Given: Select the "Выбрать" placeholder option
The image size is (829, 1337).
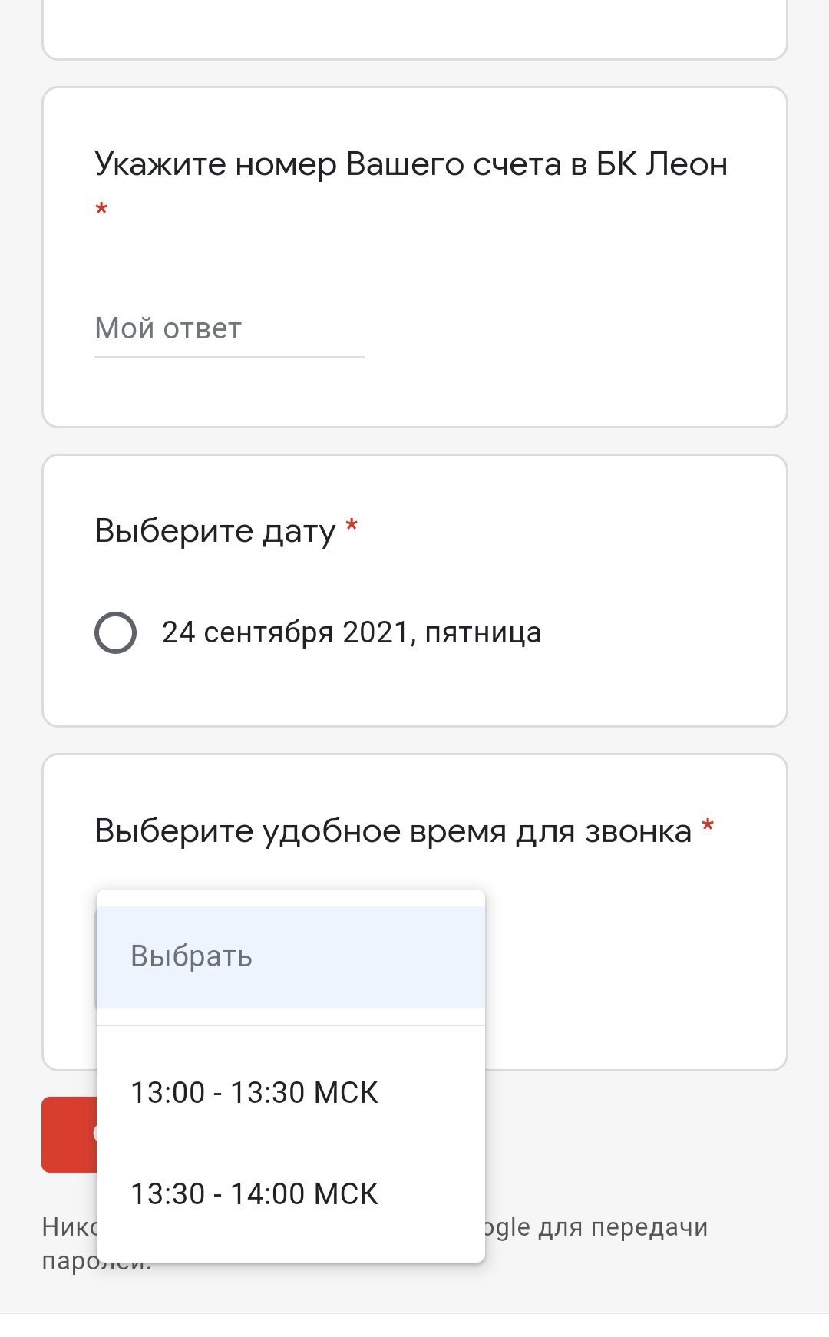Looking at the screenshot, I should (x=290, y=956).
